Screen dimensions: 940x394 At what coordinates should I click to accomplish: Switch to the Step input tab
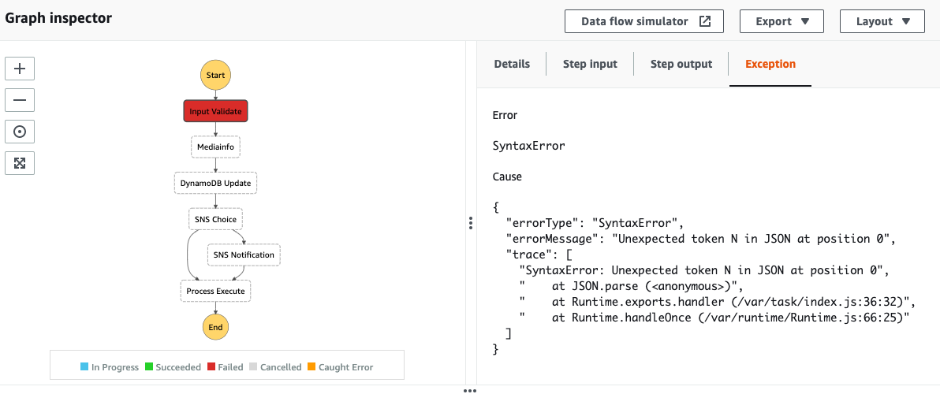(590, 64)
